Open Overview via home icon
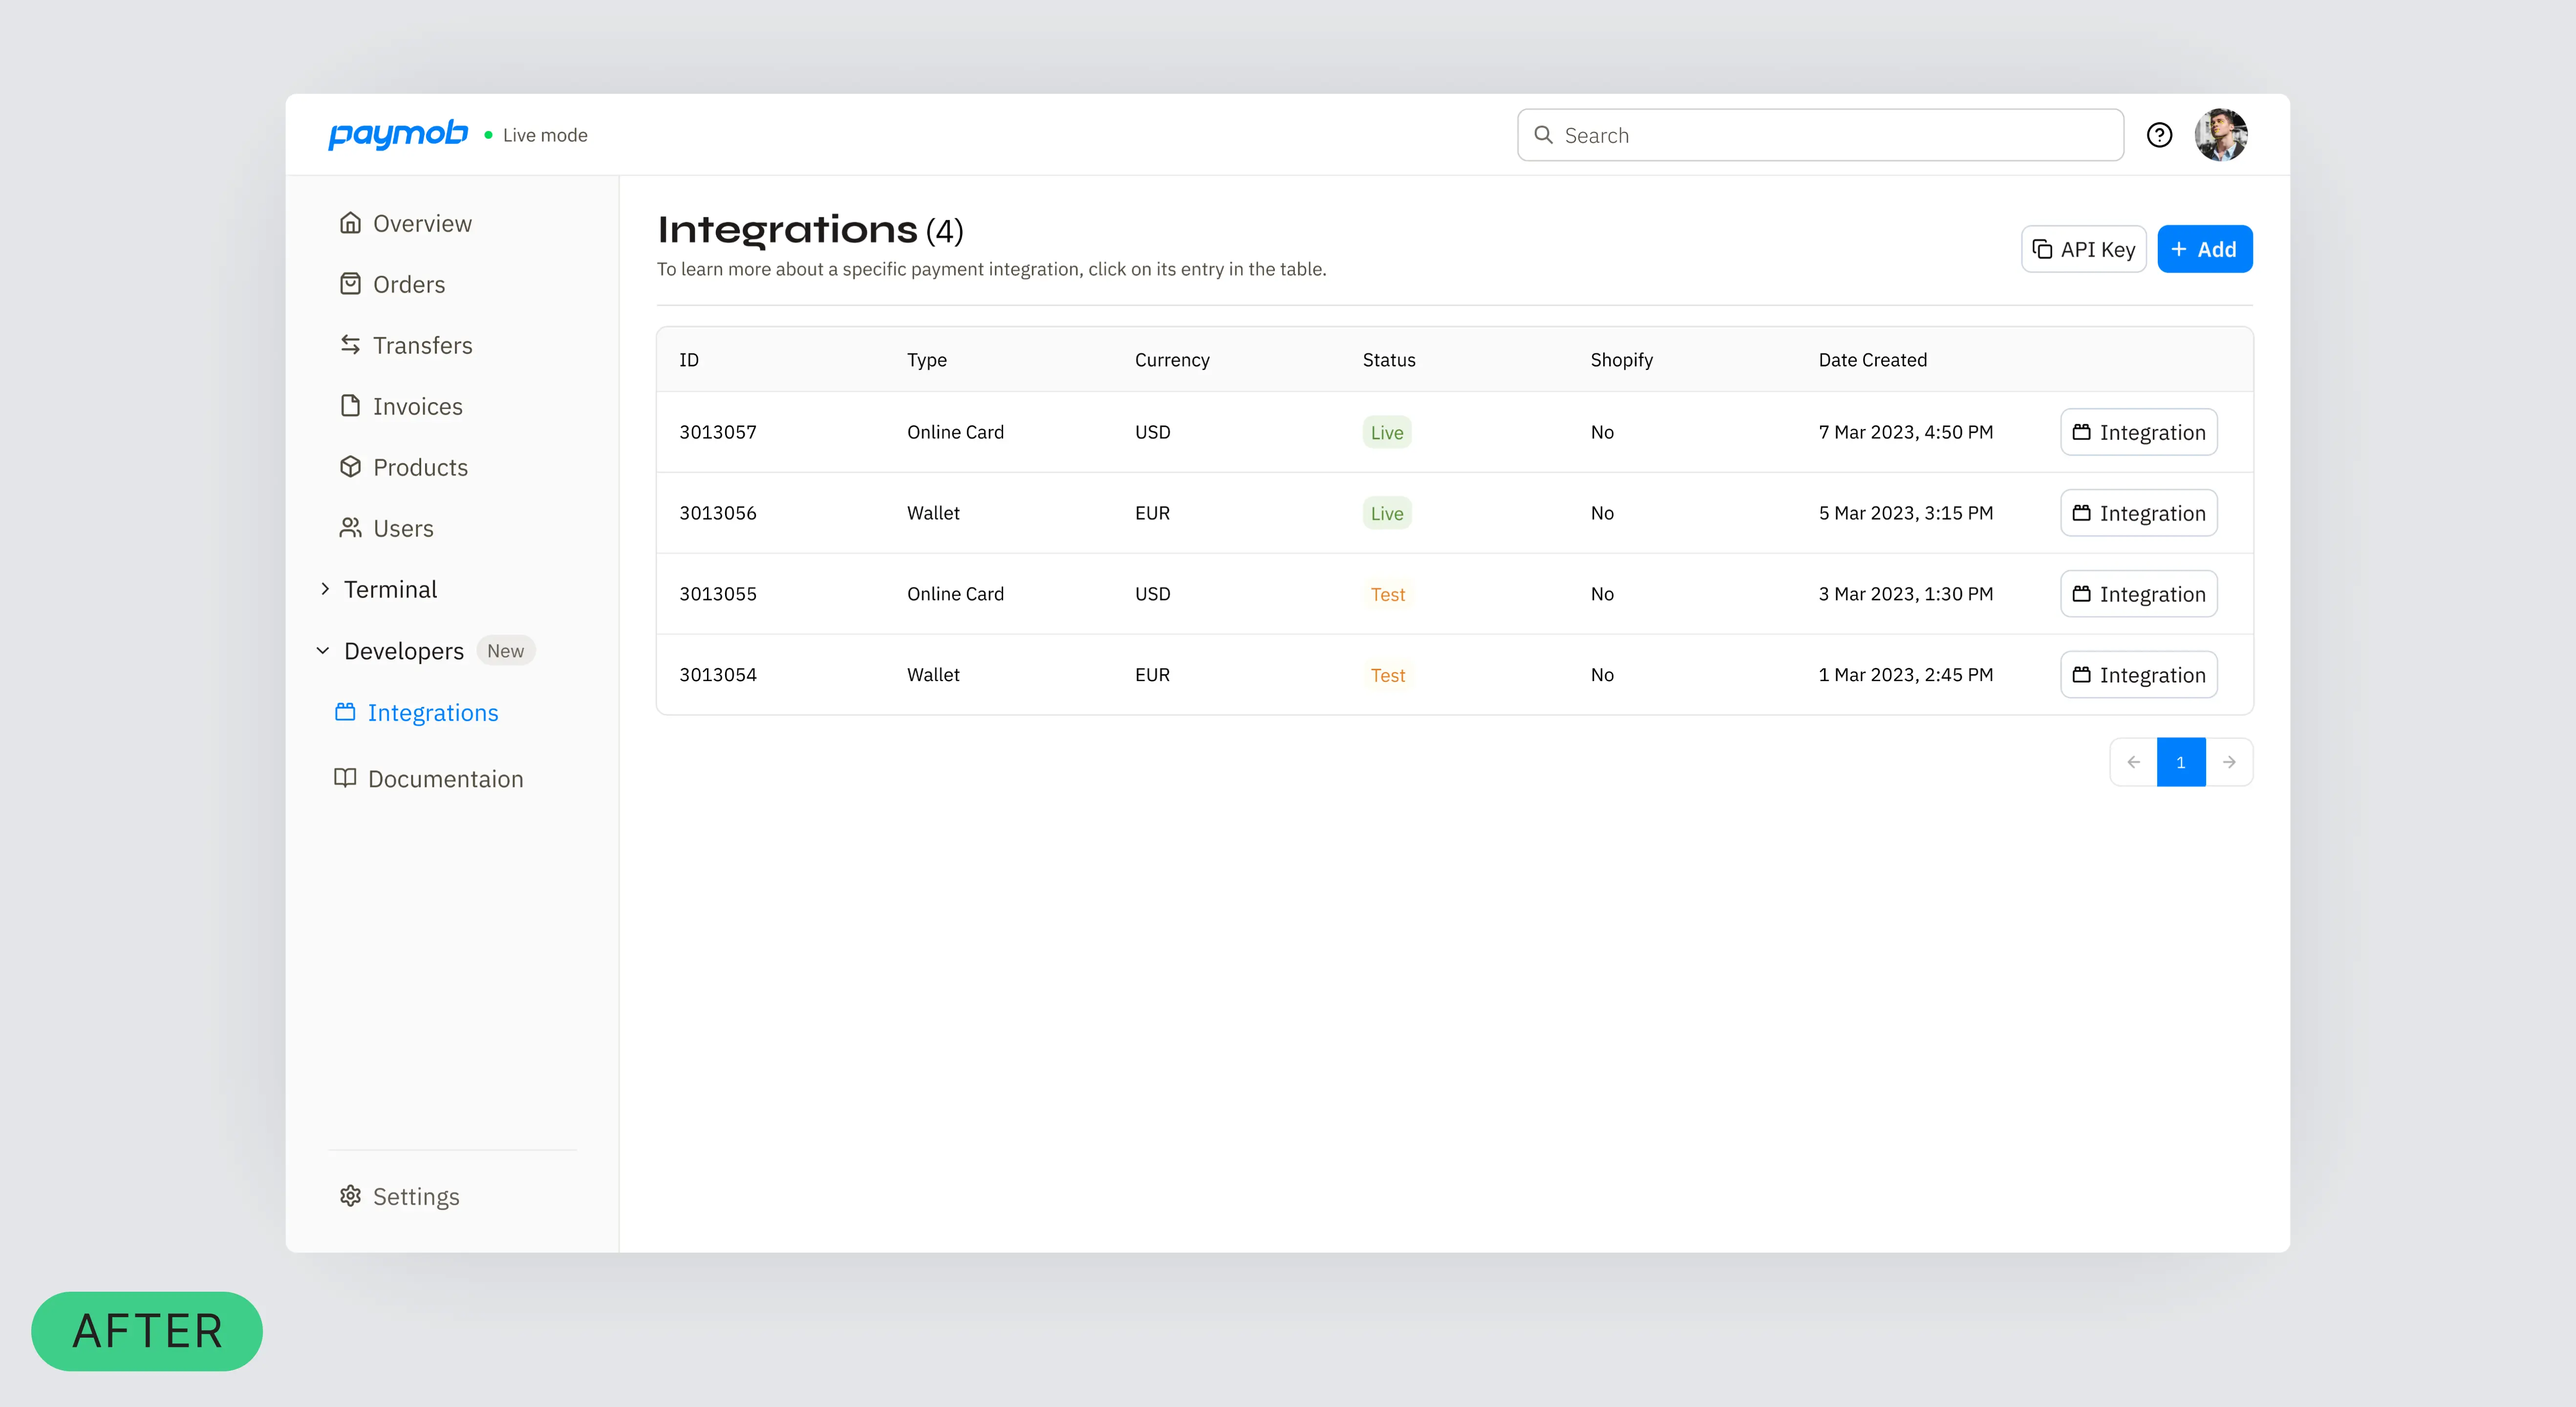The image size is (2576, 1407). click(x=350, y=223)
